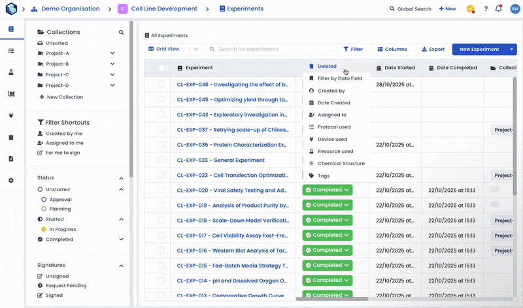Click the Export button
523x308 pixels.
[x=433, y=49]
